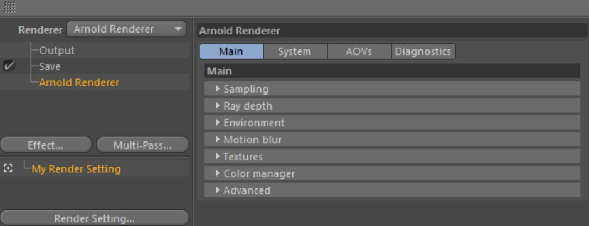Expand the Color manager section

click(392, 173)
